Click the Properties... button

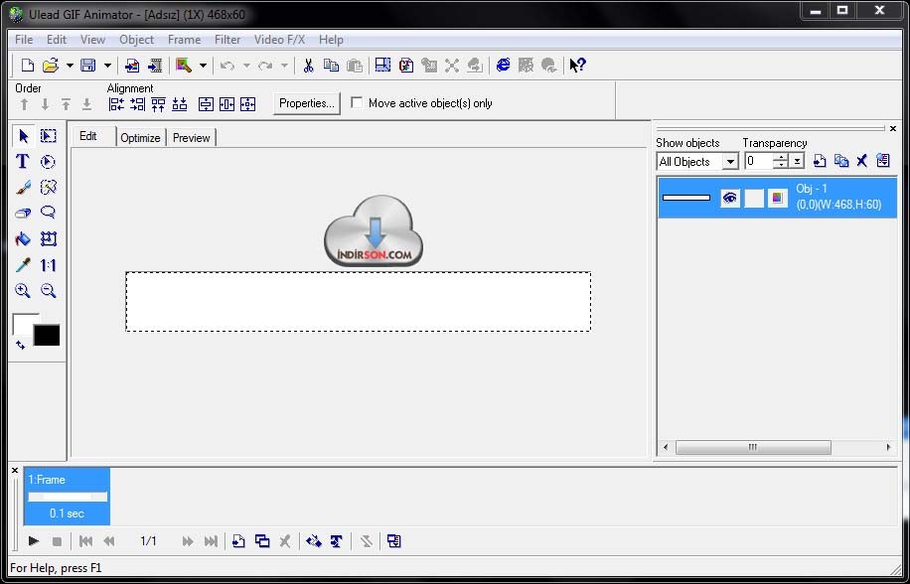coord(306,103)
